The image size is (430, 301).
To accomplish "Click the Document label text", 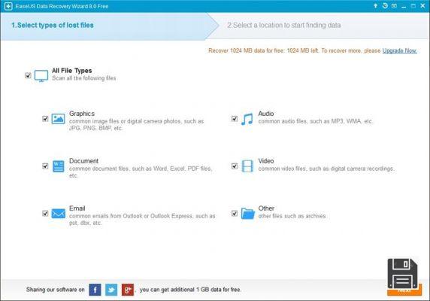I will [83, 161].
